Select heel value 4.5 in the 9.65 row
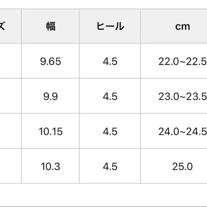Screen dimensions: 207x207 [x=110, y=61]
